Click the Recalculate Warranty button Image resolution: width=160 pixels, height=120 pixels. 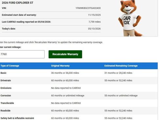65,54
